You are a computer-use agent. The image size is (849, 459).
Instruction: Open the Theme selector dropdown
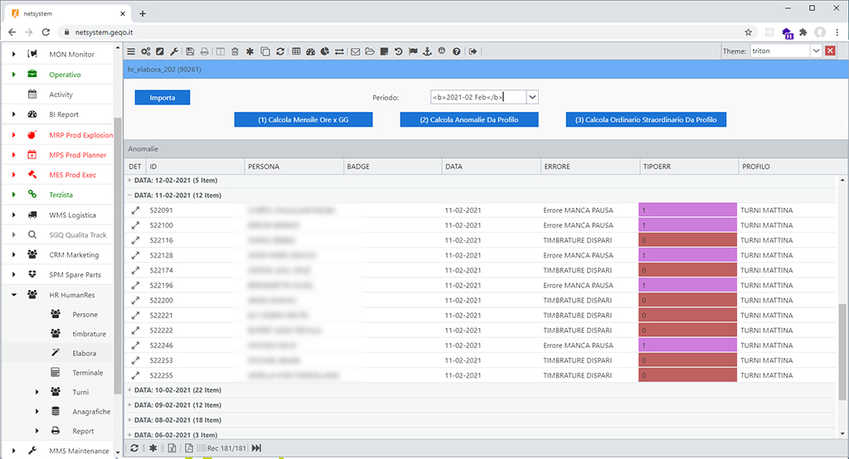pyautogui.click(x=816, y=51)
